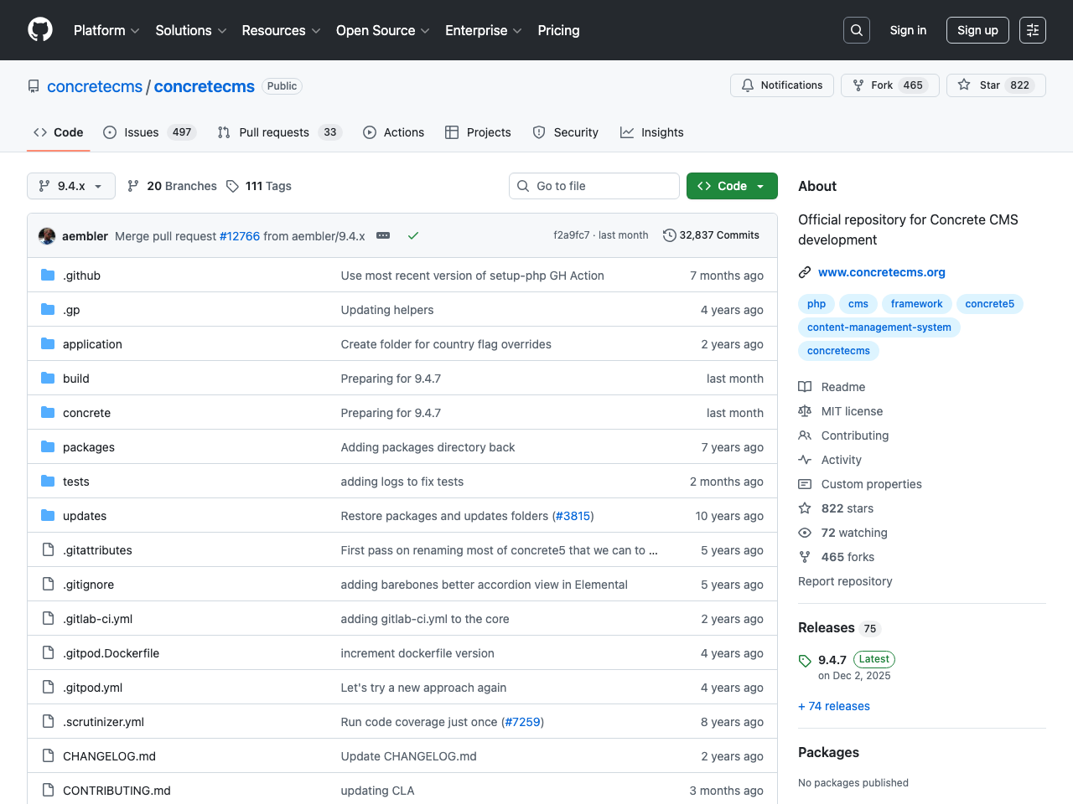1073x804 pixels.
Task: Click the Sign up button
Action: tap(977, 29)
